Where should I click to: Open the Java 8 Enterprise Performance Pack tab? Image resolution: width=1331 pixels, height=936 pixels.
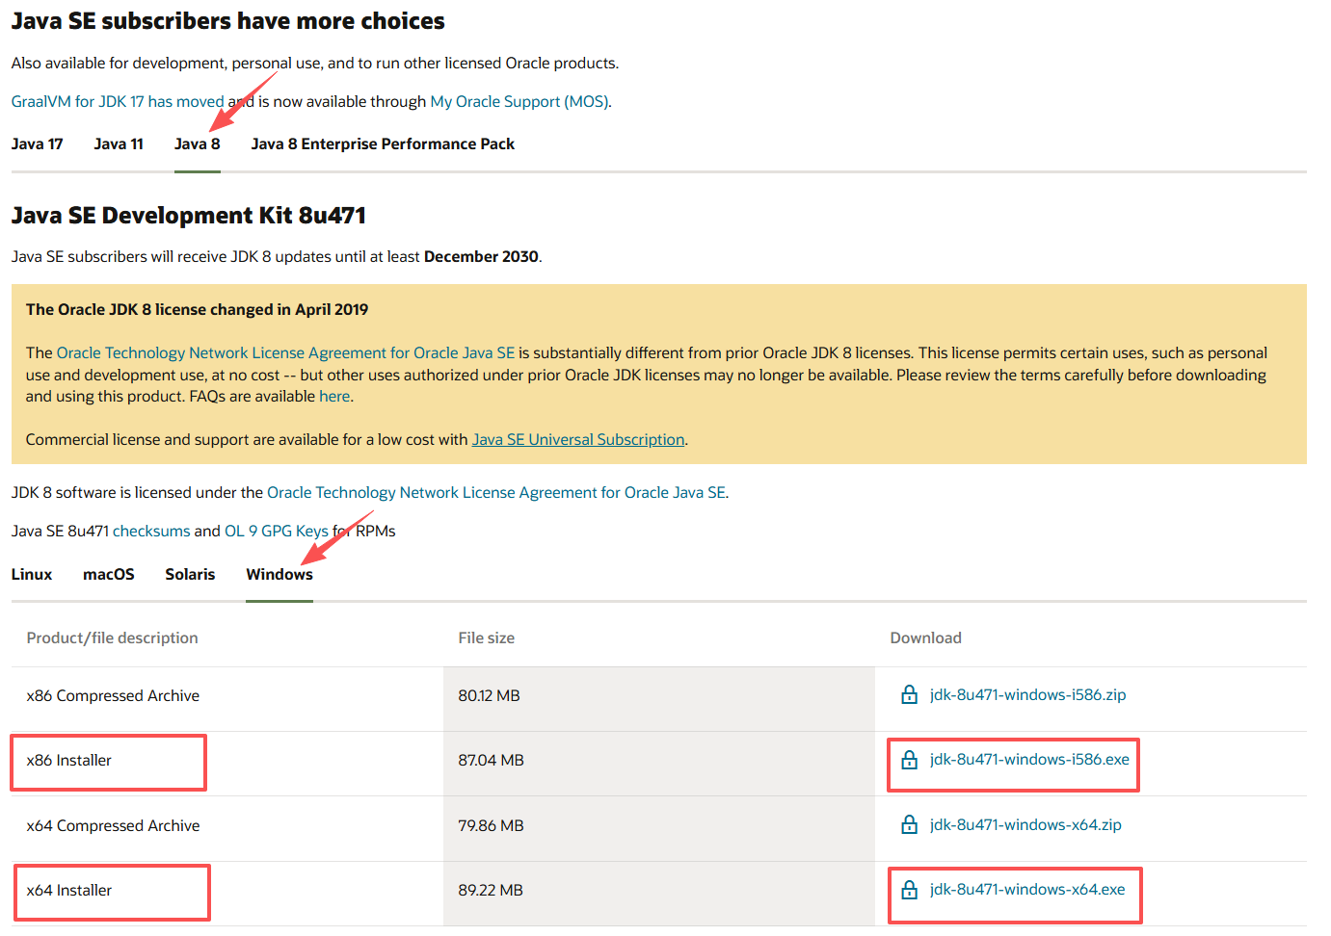coord(383,143)
